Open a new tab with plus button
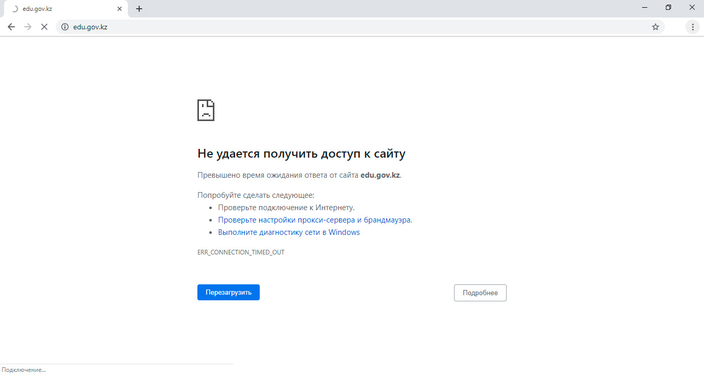The width and height of the screenshot is (704, 375). coord(139,9)
